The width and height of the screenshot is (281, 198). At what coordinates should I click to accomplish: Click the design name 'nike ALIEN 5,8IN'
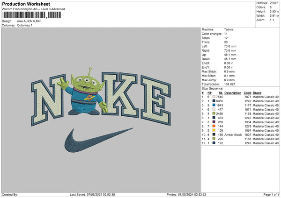tap(29, 21)
